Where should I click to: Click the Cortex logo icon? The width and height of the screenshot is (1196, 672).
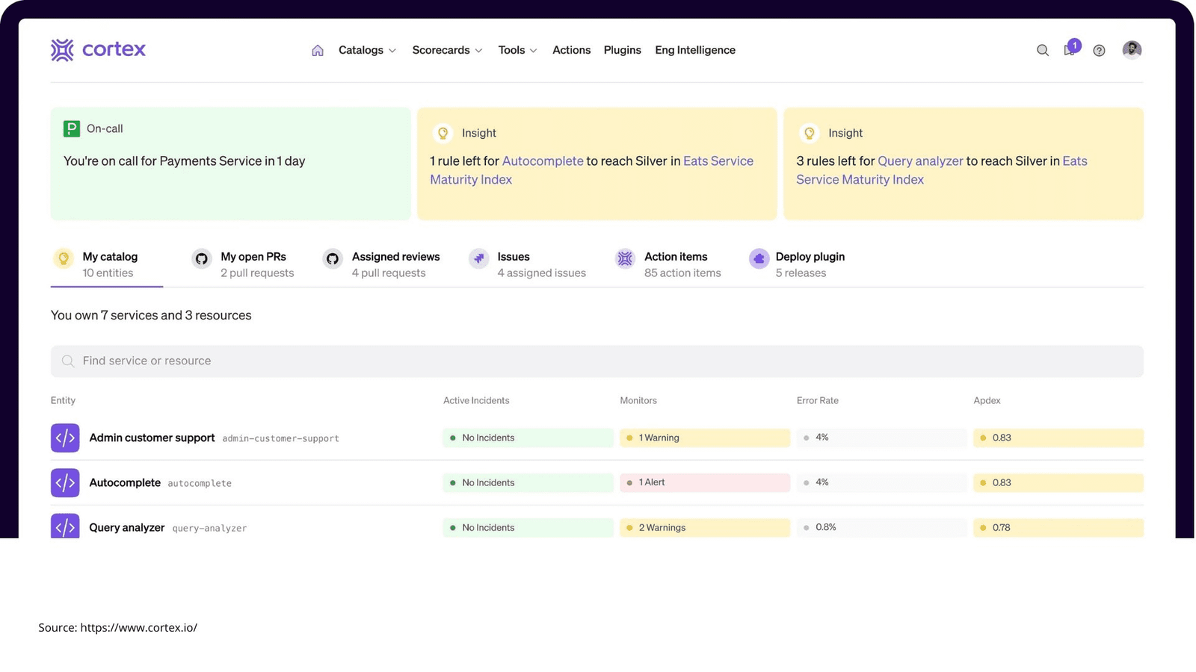click(x=63, y=50)
